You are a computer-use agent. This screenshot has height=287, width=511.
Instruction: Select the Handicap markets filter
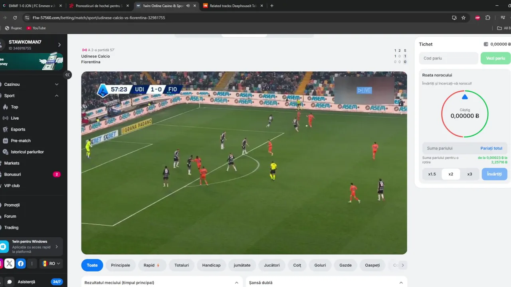[212, 265]
